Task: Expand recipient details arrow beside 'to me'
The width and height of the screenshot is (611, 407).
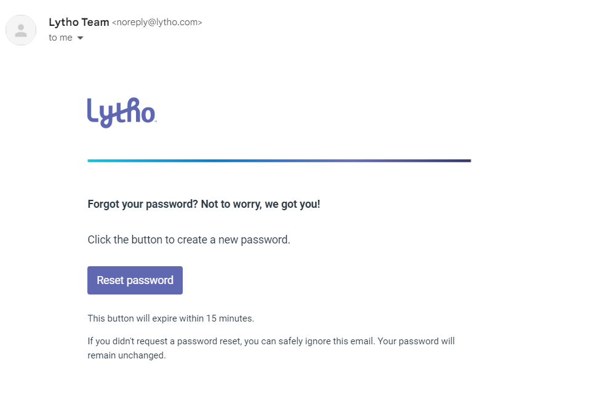Action: [x=80, y=38]
